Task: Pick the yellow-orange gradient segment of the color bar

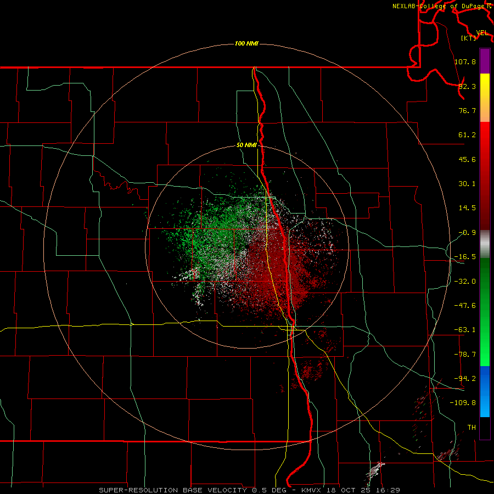Action: pos(485,98)
